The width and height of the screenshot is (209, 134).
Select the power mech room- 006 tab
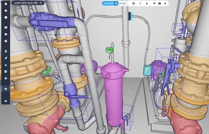click(25, 3)
